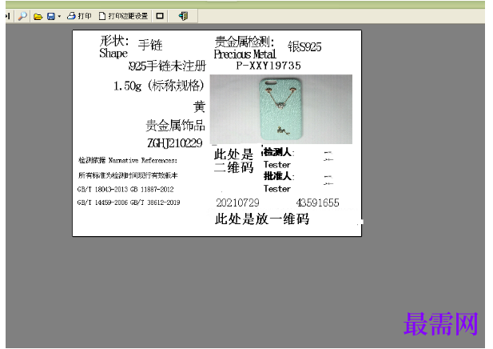Click the phone case product photo
The height and width of the screenshot is (349, 493).
point(280,110)
